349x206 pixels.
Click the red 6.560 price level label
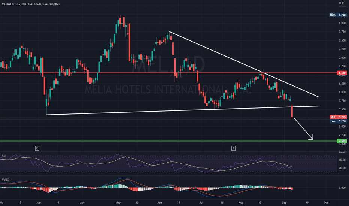coord(342,73)
